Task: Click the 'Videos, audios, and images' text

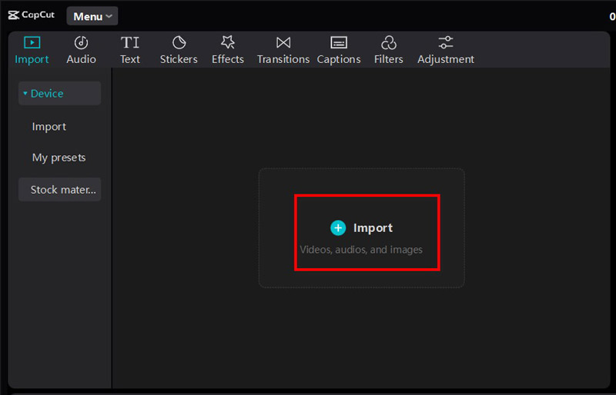Action: tap(361, 250)
